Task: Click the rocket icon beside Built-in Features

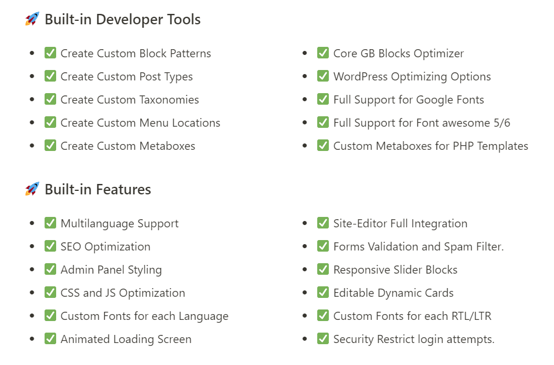Action: [32, 189]
